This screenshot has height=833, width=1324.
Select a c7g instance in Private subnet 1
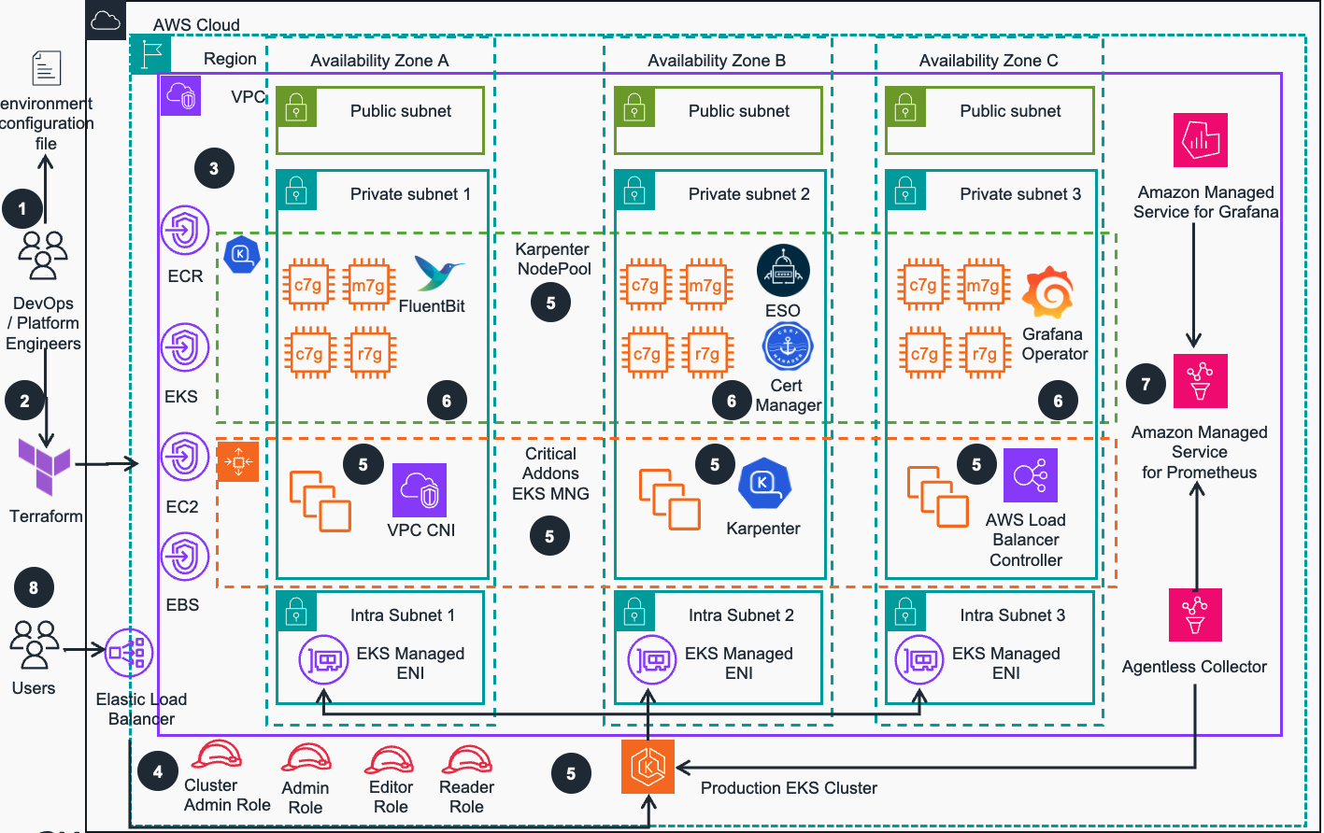308,284
